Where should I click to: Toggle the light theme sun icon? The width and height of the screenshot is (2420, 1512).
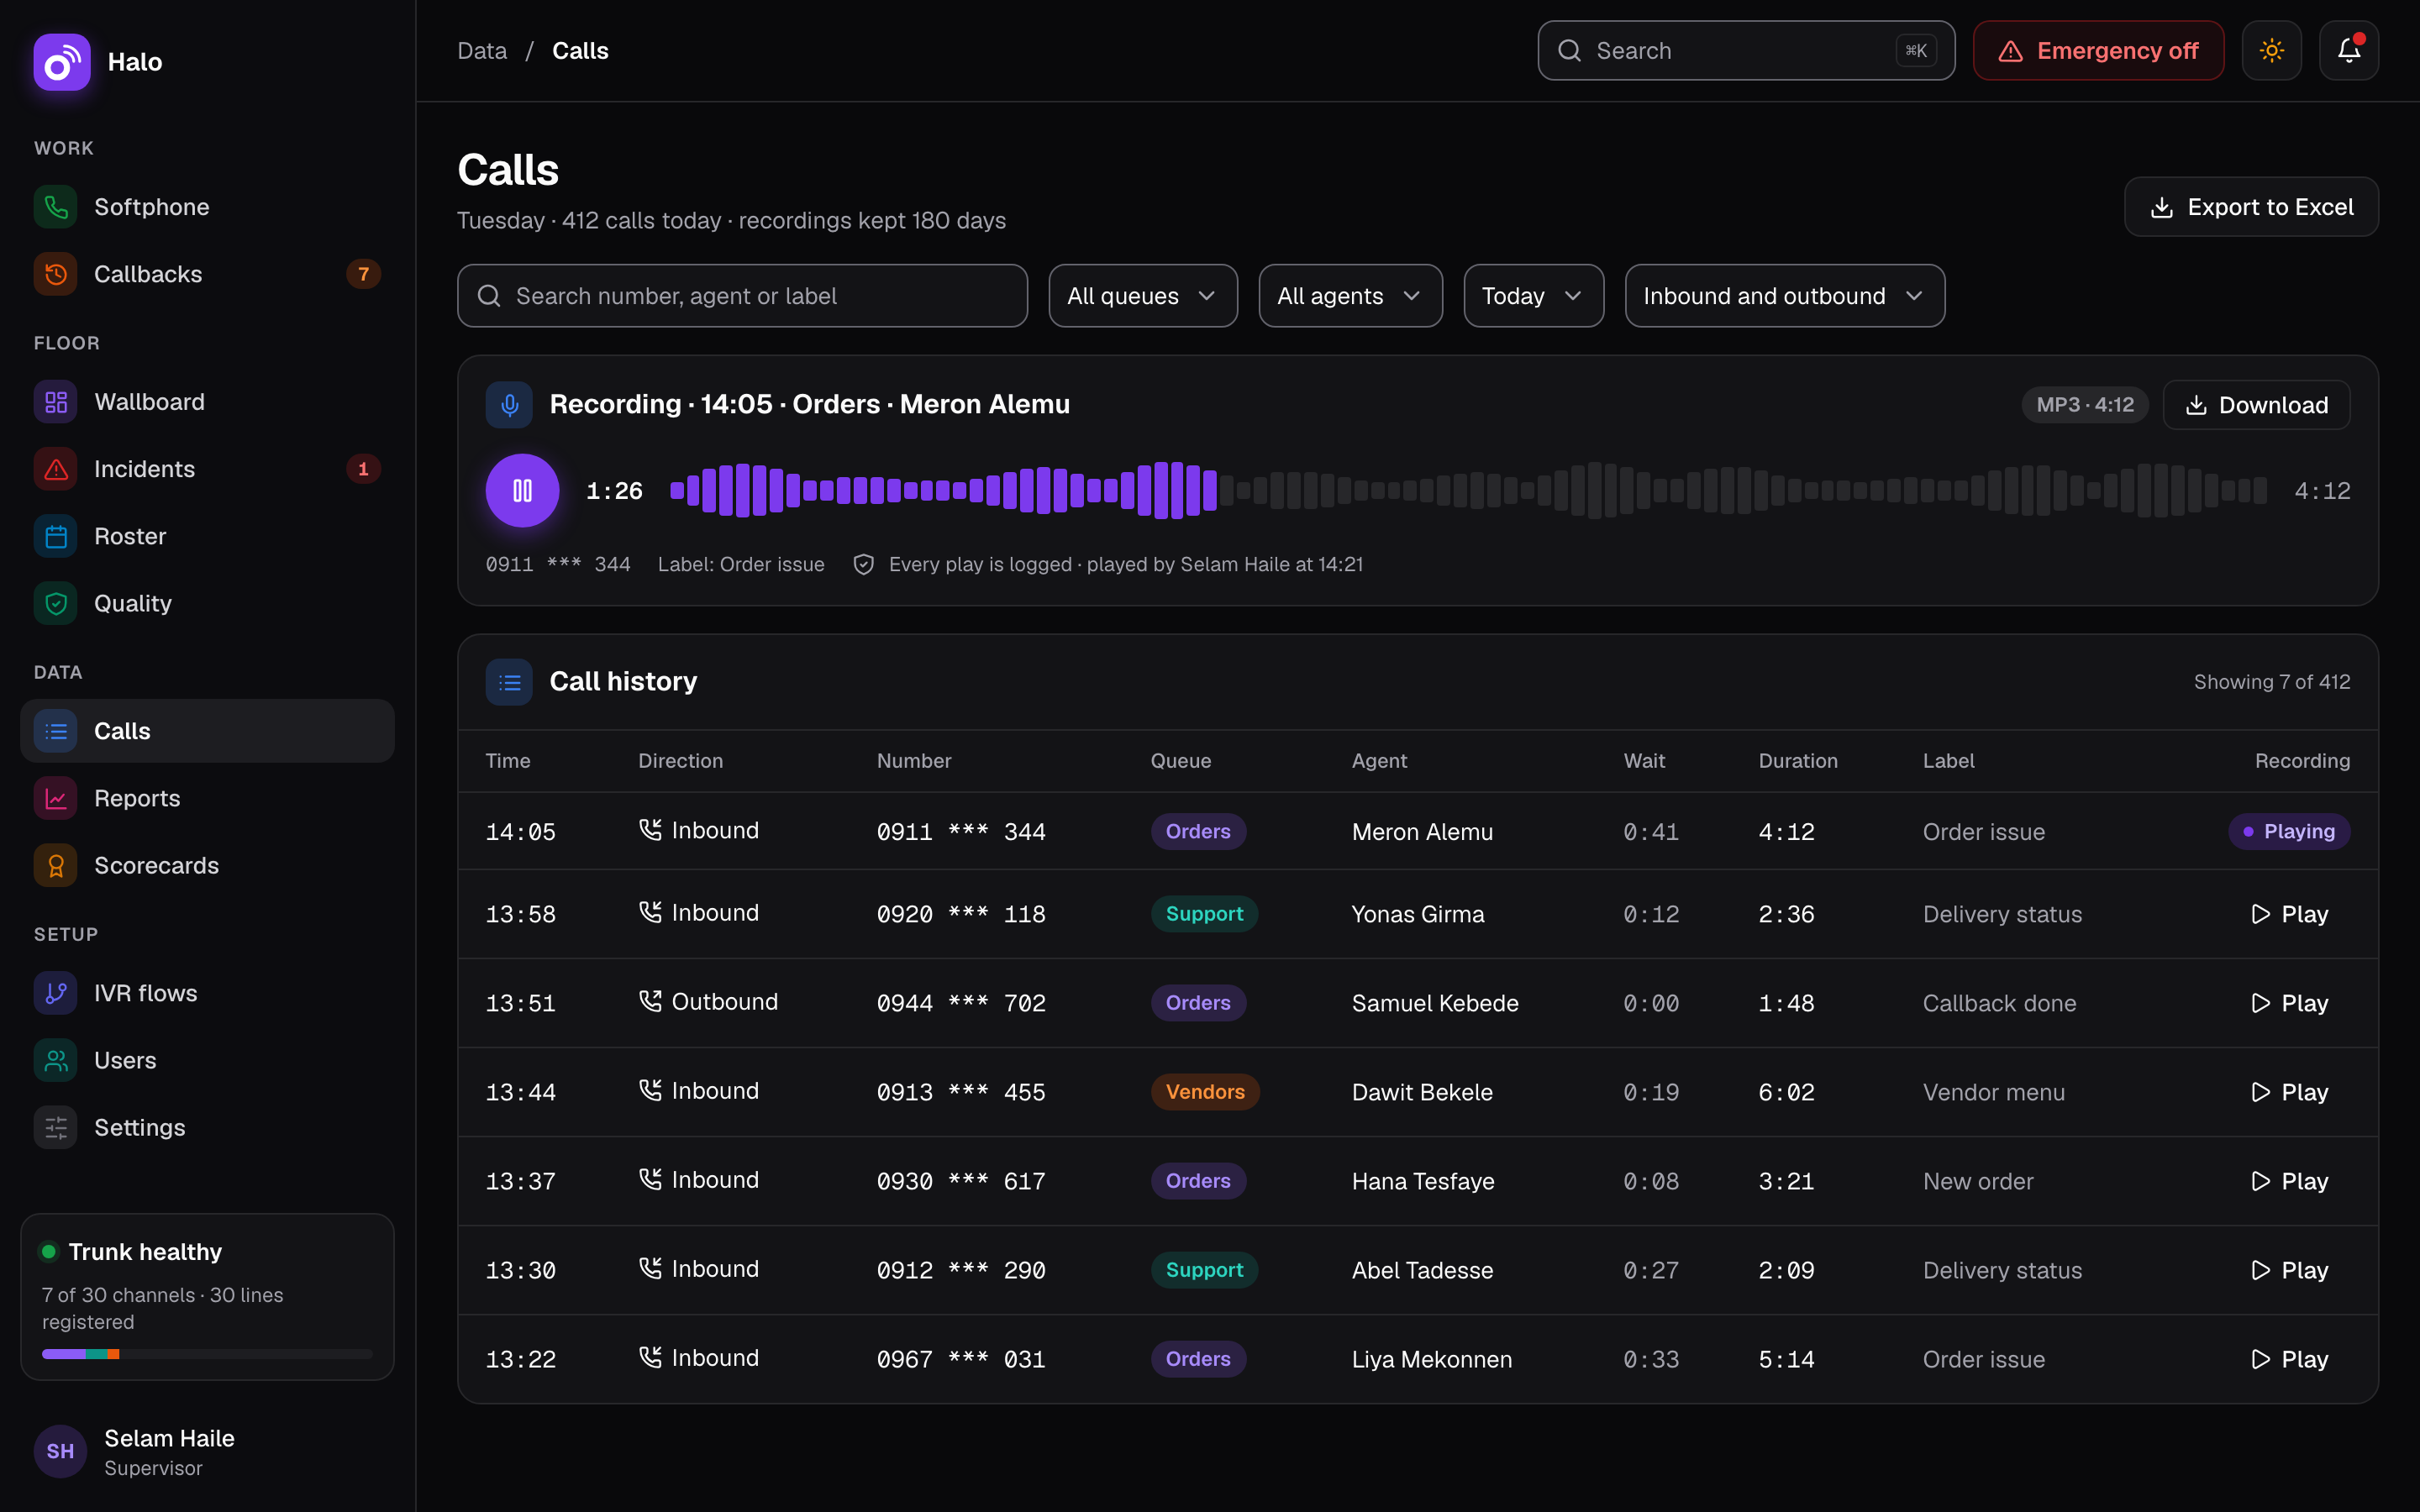click(2271, 50)
